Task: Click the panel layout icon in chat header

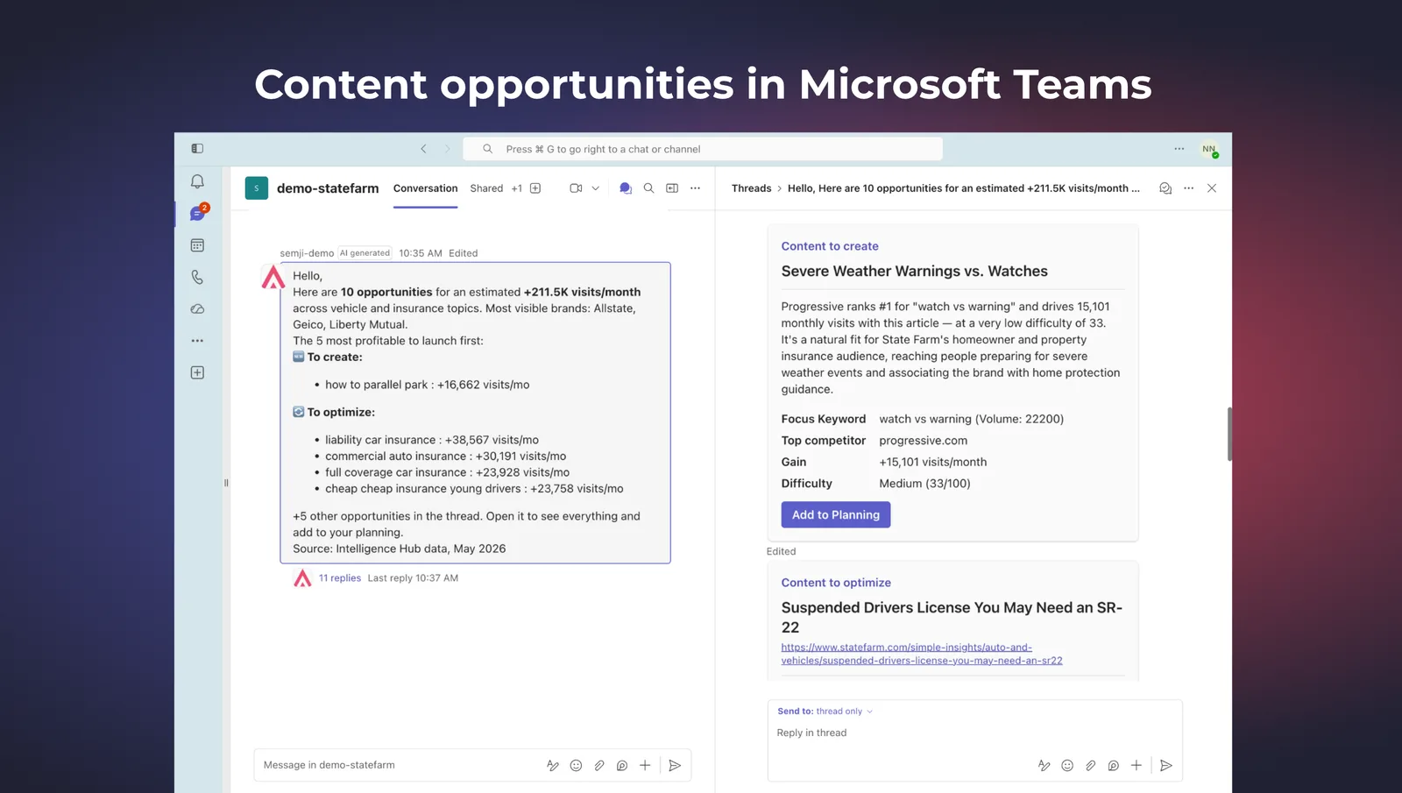Action: point(672,188)
